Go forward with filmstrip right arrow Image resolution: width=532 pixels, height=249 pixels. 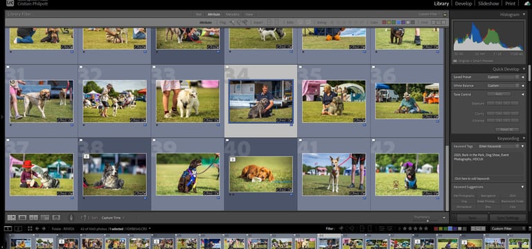tap(44, 229)
